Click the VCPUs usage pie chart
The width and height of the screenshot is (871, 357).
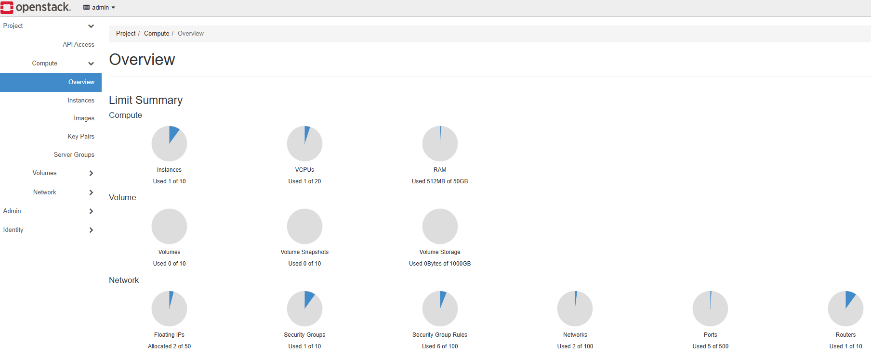[304, 143]
